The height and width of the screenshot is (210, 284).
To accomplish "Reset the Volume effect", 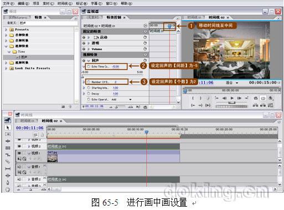I will pyautogui.click(x=145, y=49).
